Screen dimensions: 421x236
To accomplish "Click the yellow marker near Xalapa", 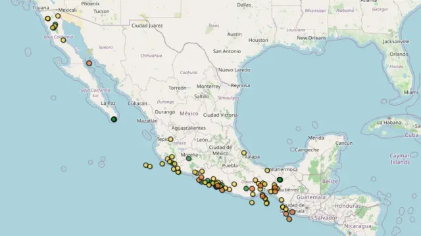I will [244, 153].
